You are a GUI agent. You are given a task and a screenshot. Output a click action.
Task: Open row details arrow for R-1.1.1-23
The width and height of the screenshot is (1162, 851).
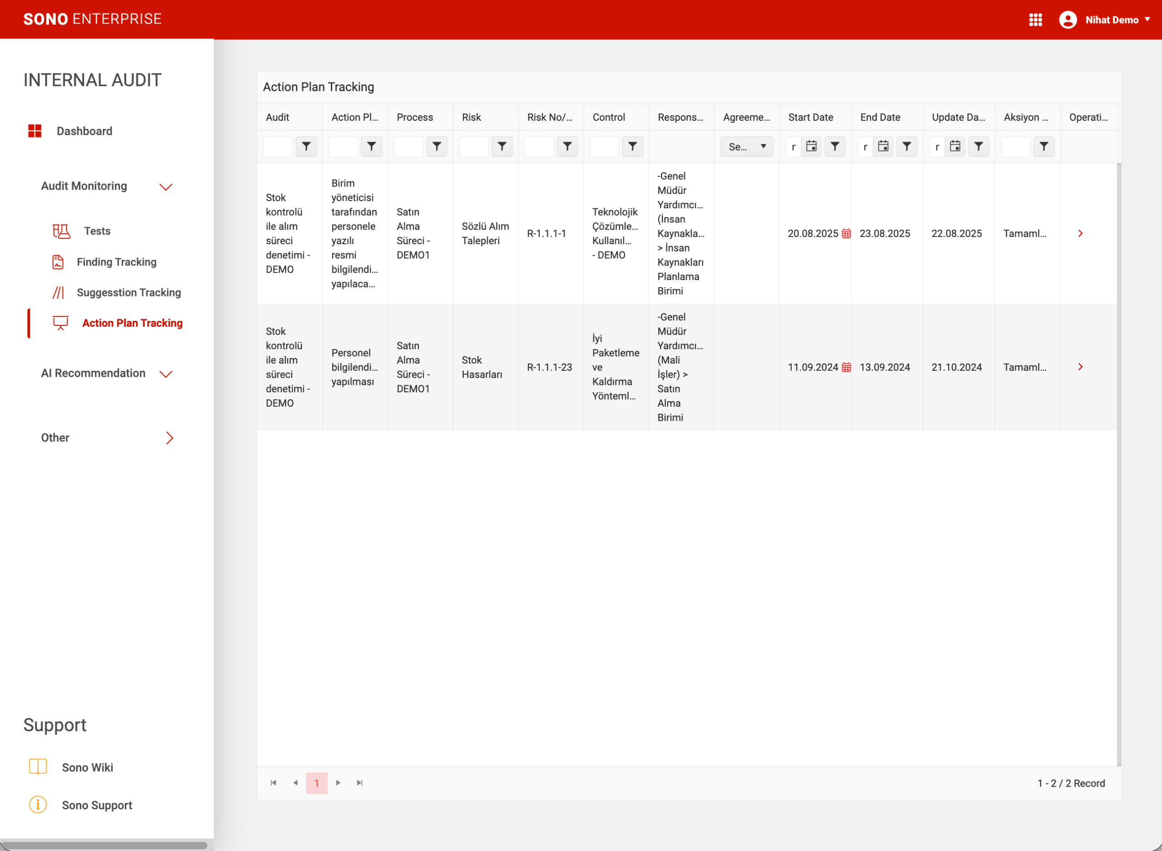click(x=1080, y=367)
